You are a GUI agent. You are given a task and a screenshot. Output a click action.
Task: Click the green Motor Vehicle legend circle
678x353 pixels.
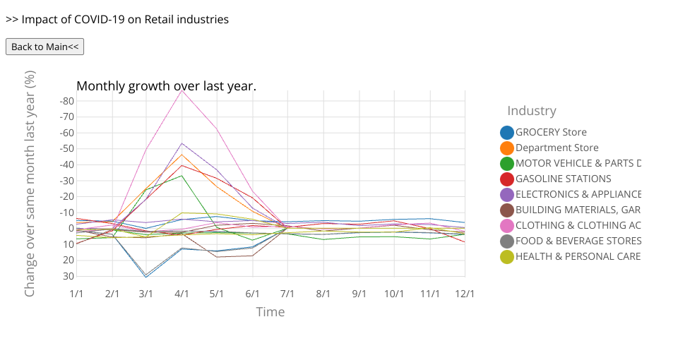pos(507,163)
